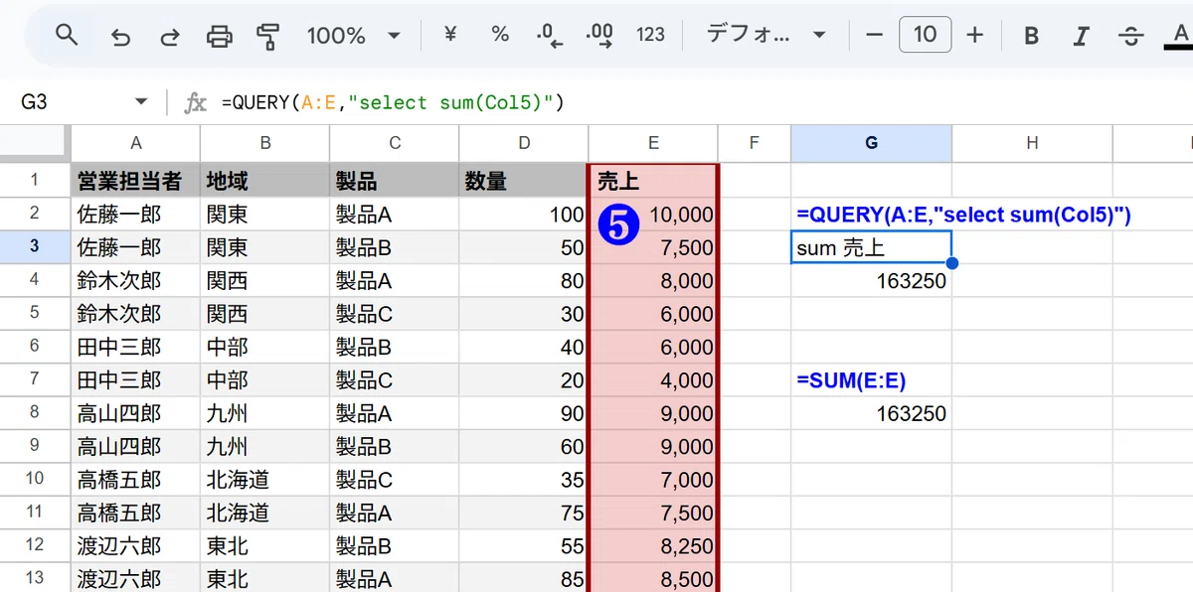Select column B header
The width and height of the screenshot is (1193, 592).
264,143
